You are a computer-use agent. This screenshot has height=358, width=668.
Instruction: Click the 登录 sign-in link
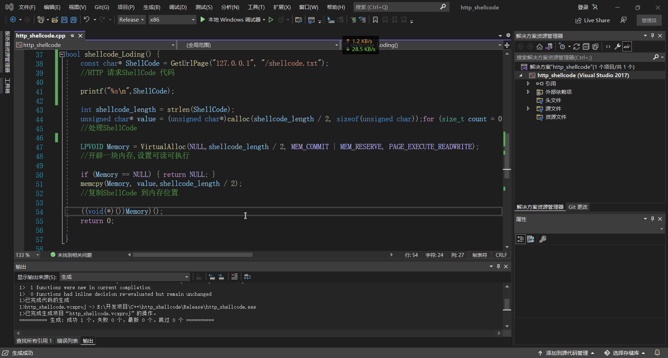pyautogui.click(x=583, y=7)
